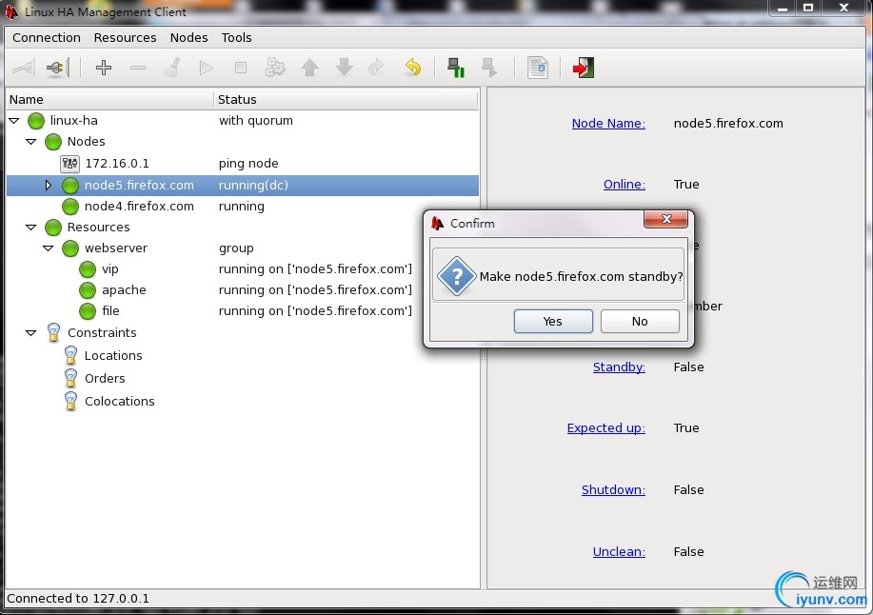Image resolution: width=873 pixels, height=615 pixels.
Task: Click the Online link label
Action: pyautogui.click(x=625, y=185)
